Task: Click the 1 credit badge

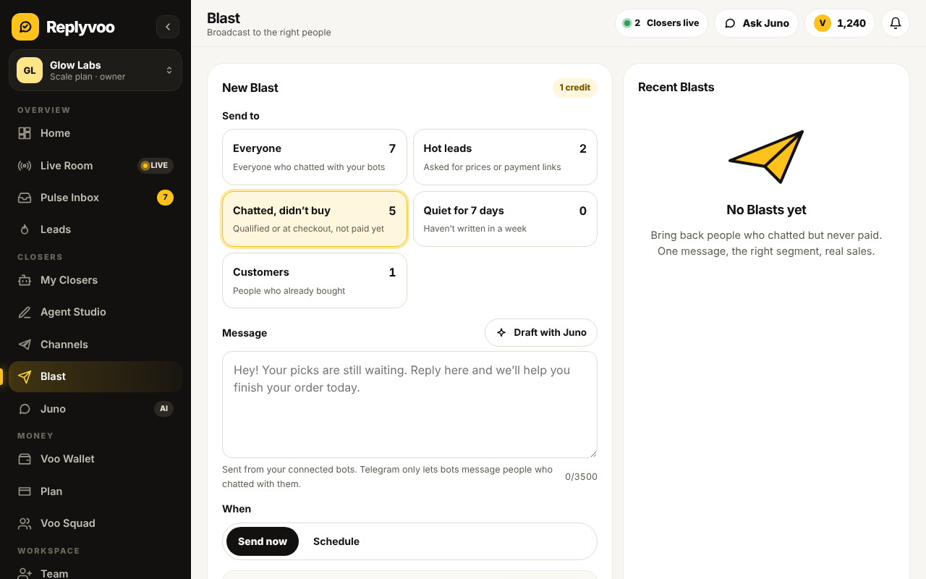Action: [x=575, y=88]
